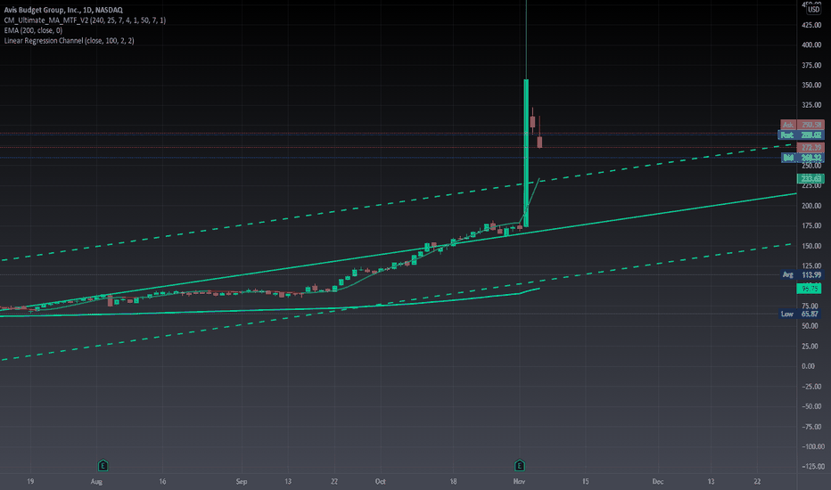Click the red 272.39 last price label
Image resolution: width=831 pixels, height=490 pixels.
pos(810,147)
